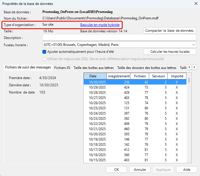This screenshot has height=176, width=200.
Task: Sort by the Fichiers column header
Action: [x=140, y=76]
